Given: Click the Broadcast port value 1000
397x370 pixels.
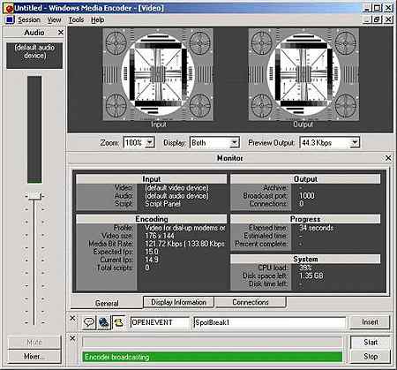Looking at the screenshot, I should [307, 196].
